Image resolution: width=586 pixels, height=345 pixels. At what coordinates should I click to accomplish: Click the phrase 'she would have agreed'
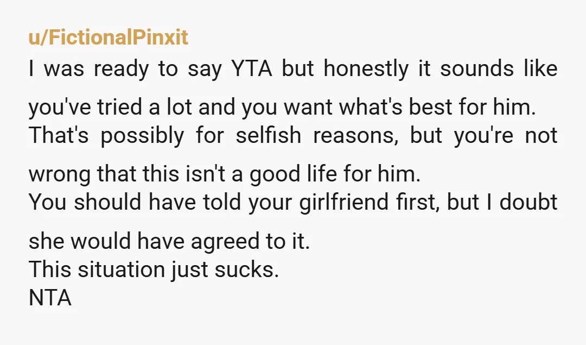pos(144,241)
